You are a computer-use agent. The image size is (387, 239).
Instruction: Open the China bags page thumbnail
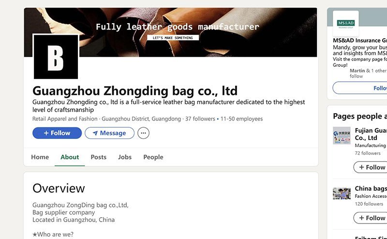tap(342, 194)
